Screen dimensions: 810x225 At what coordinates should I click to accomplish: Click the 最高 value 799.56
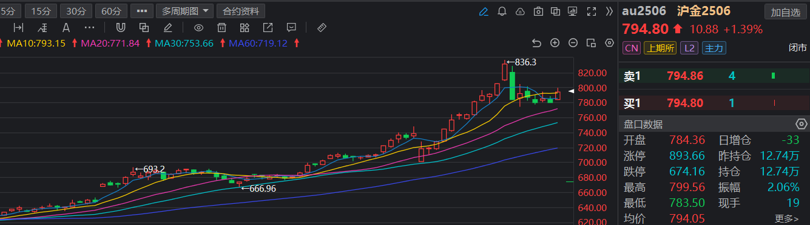click(687, 187)
